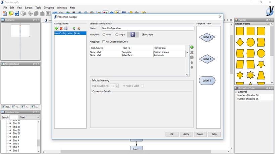Click the Data Source column header
The width and height of the screenshot is (275, 154).
pos(106,48)
